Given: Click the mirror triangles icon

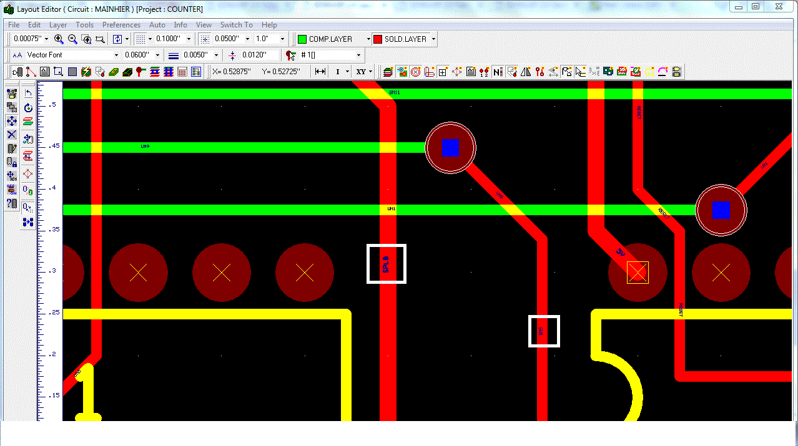Looking at the screenshot, I should 525,72.
